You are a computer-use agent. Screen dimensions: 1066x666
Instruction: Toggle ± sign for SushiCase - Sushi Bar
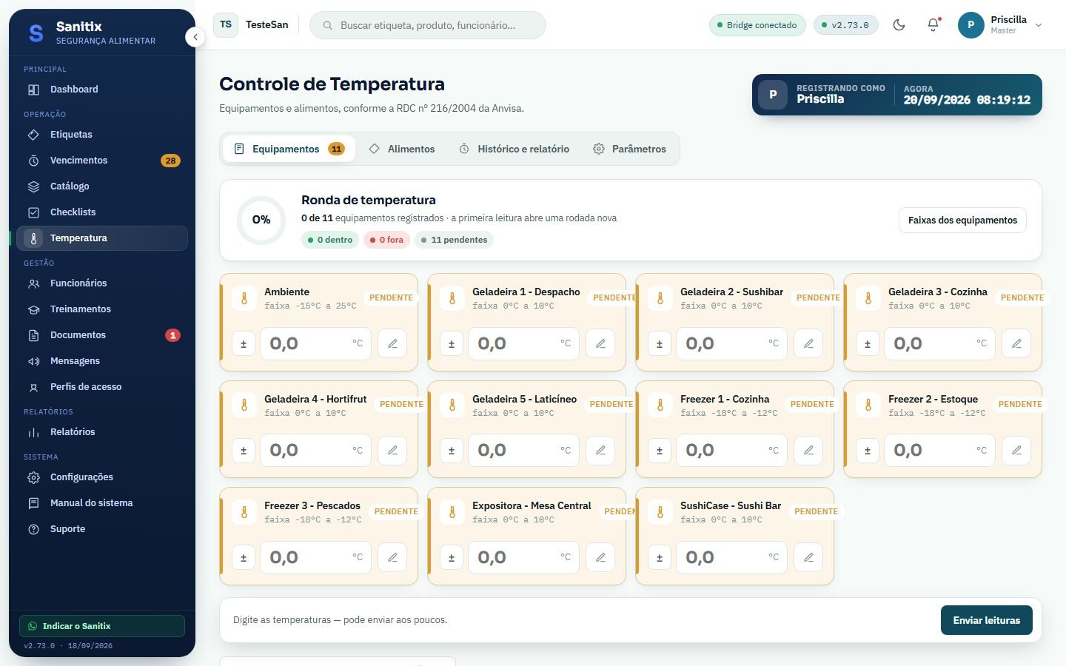click(660, 557)
